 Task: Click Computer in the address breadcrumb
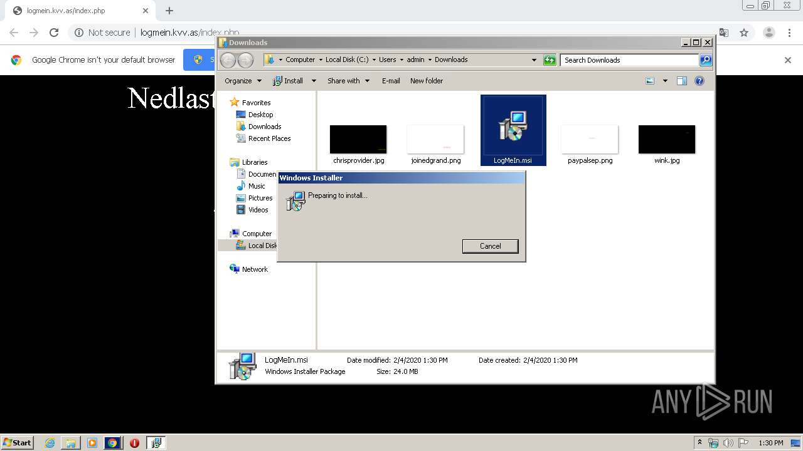pyautogui.click(x=300, y=60)
